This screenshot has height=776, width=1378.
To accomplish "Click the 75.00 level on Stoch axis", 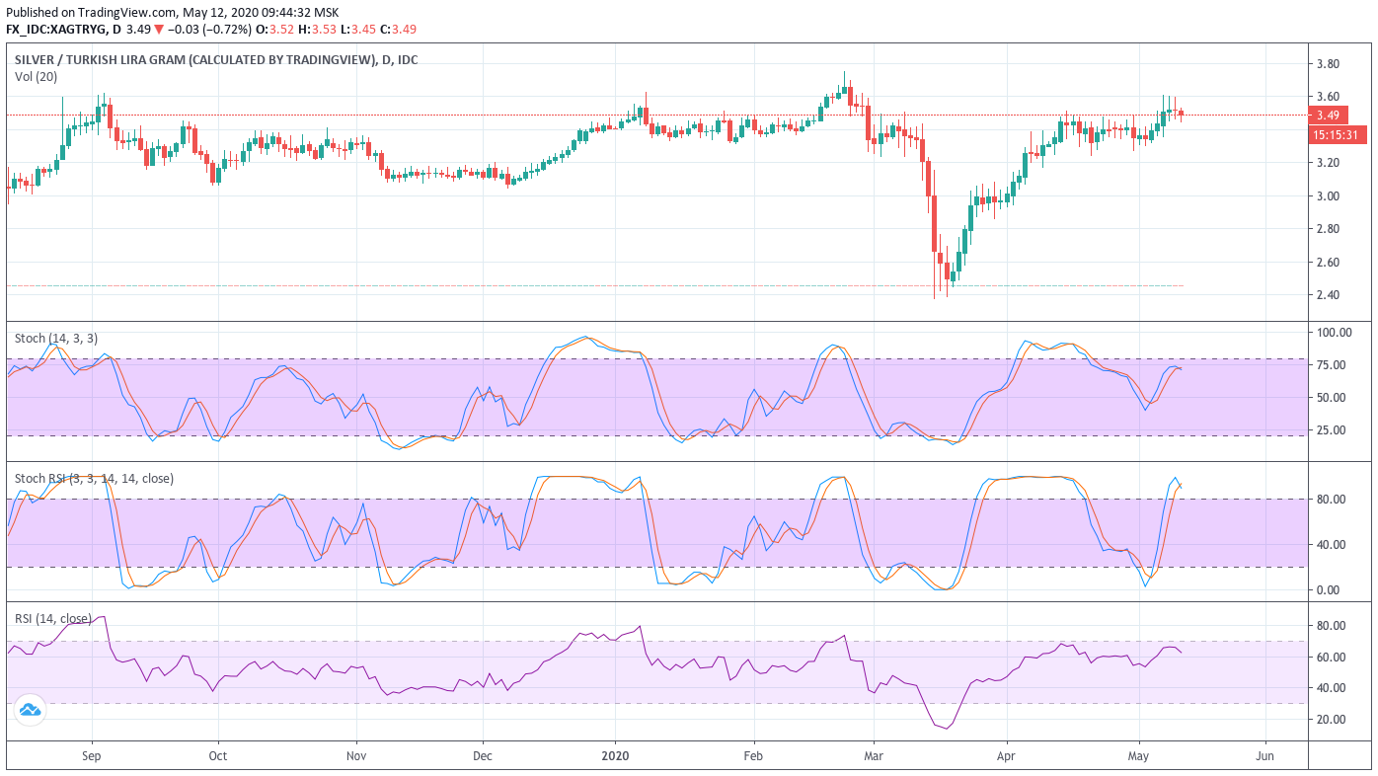I will pos(1332,365).
